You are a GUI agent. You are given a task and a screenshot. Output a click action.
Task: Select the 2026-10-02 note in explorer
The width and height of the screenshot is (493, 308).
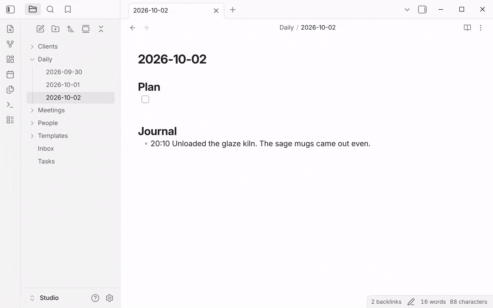(x=70, y=97)
